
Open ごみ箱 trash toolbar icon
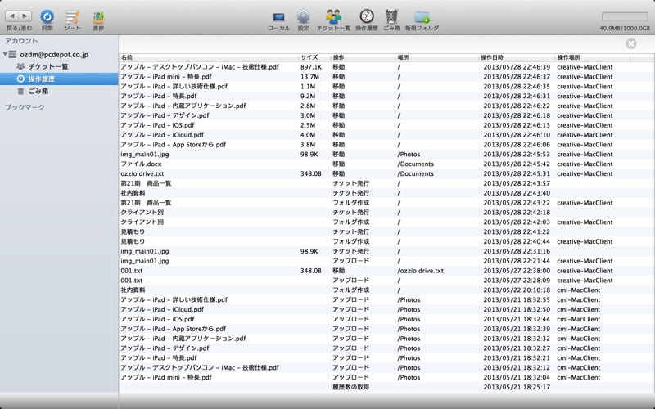click(391, 16)
